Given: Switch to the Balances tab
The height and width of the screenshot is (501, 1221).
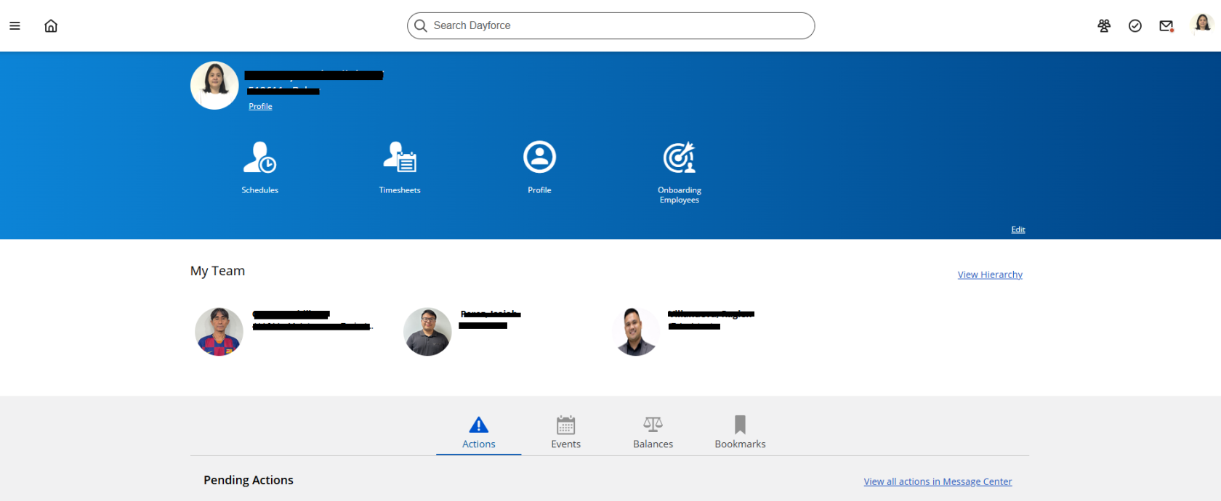Looking at the screenshot, I should (653, 433).
